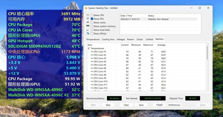This screenshot has height=117, width=223.
Task: Uncheck the Stress FPU checkbox
Action: (92, 19)
